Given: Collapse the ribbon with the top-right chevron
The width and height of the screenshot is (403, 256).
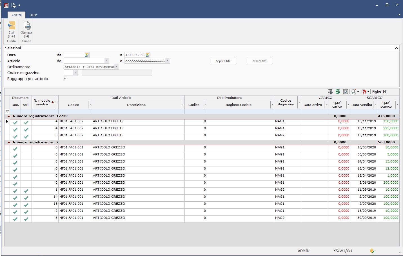Looking at the screenshot, I should [399, 15].
